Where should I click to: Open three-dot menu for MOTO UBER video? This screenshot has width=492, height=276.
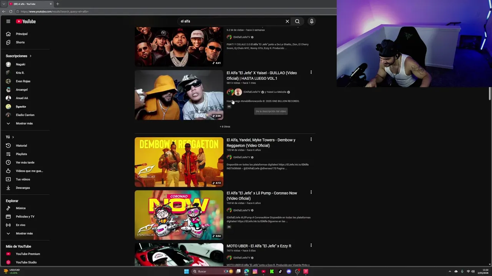tap(311, 245)
